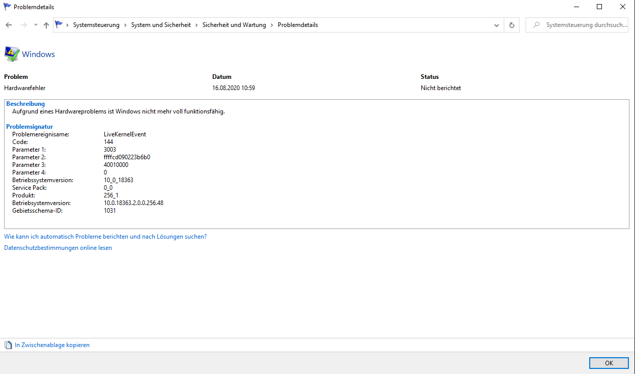The height and width of the screenshot is (374, 635).
Task: Open the recent locations dropdown chevron
Action: click(x=36, y=25)
